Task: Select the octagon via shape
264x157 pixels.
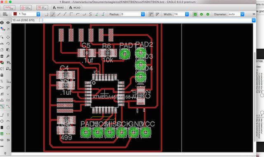Action: click(x=208, y=14)
